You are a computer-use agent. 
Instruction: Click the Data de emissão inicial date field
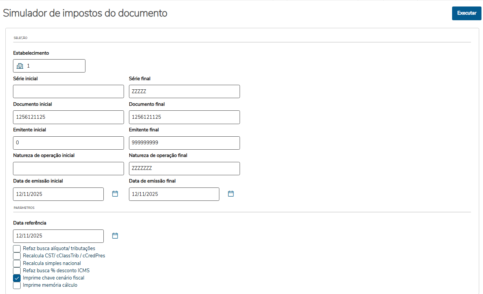point(58,194)
